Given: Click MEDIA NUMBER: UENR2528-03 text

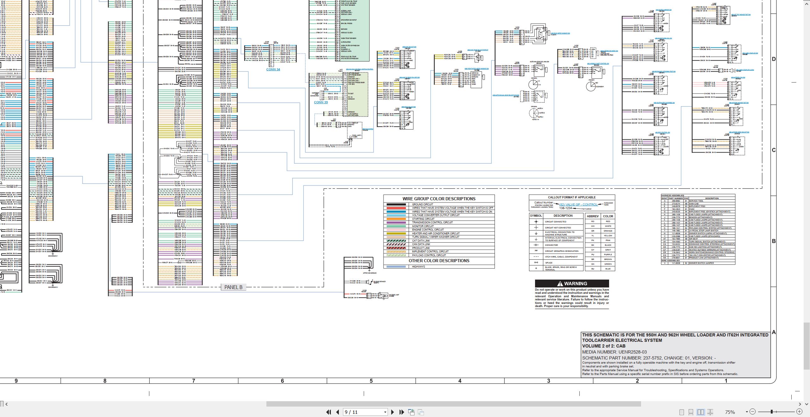Looking at the screenshot, I should (x=614, y=352).
